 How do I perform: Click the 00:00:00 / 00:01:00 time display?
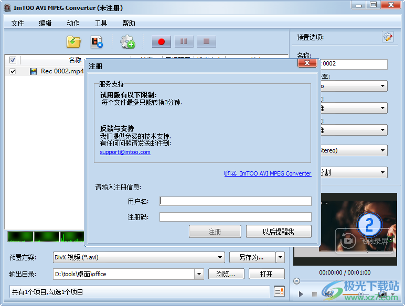(345, 272)
